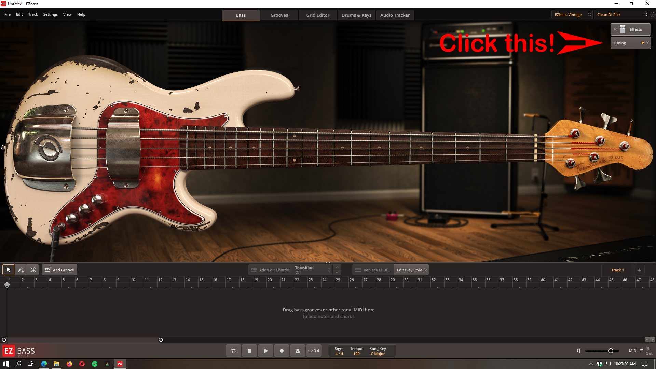Select the arrow pointer tool
This screenshot has width=656, height=369.
[x=9, y=270]
